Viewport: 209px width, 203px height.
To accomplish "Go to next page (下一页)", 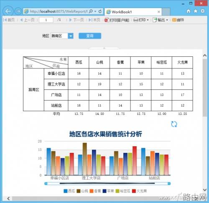I will coord(76,20).
